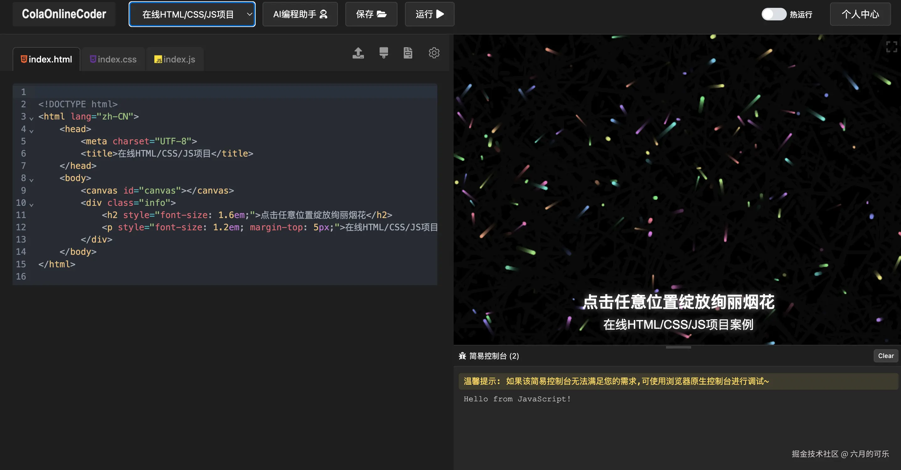Click the JS icon on index.js tab
The image size is (901, 470).
point(158,59)
